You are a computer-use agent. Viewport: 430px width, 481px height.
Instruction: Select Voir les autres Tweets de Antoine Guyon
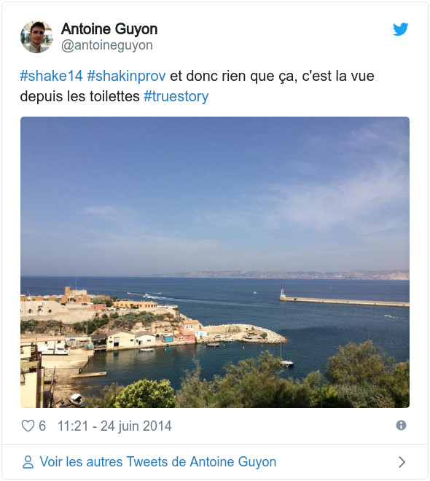tap(158, 462)
